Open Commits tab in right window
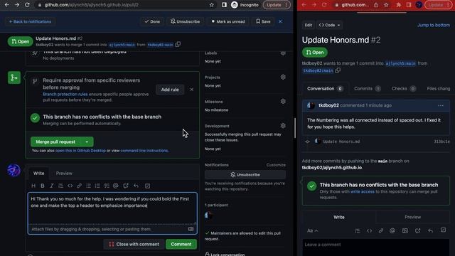This screenshot has width=455, height=256. pos(367,88)
